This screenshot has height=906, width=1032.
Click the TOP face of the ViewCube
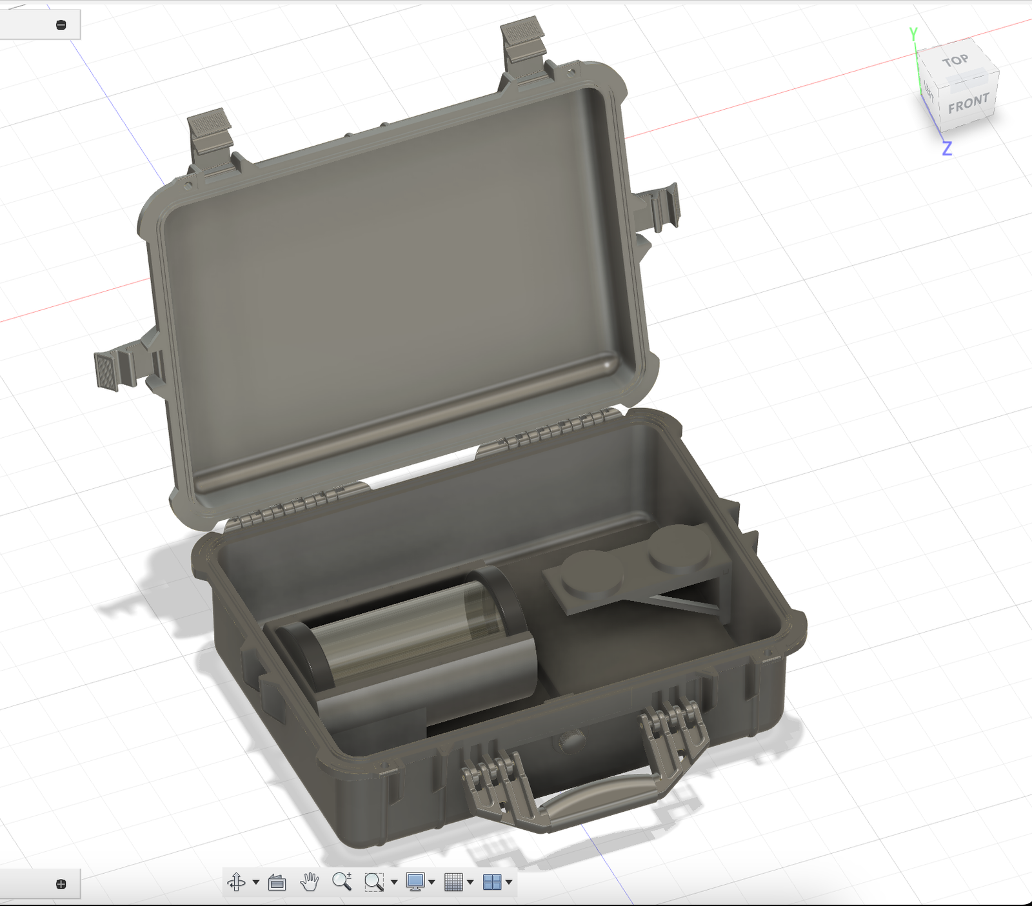(x=955, y=61)
